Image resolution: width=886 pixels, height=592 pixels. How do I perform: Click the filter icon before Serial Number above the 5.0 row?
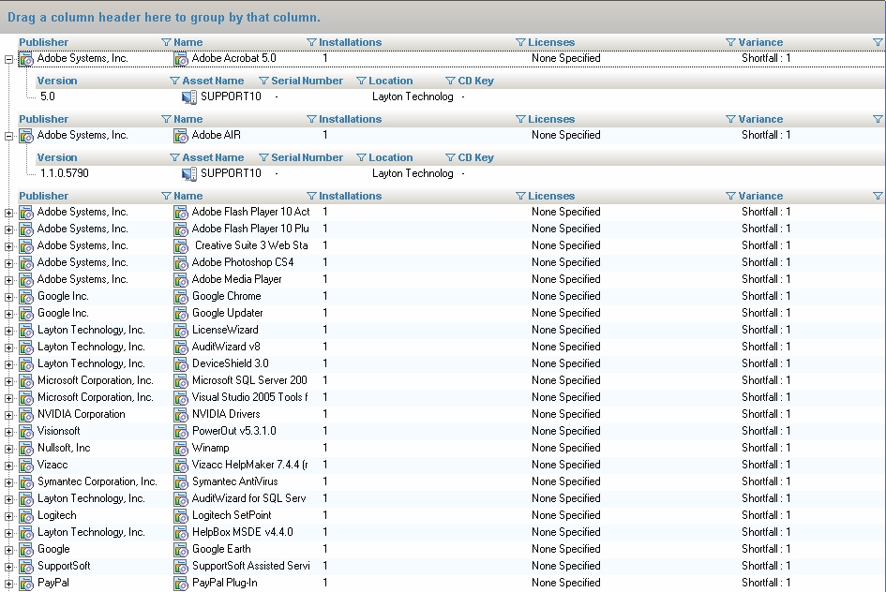263,81
